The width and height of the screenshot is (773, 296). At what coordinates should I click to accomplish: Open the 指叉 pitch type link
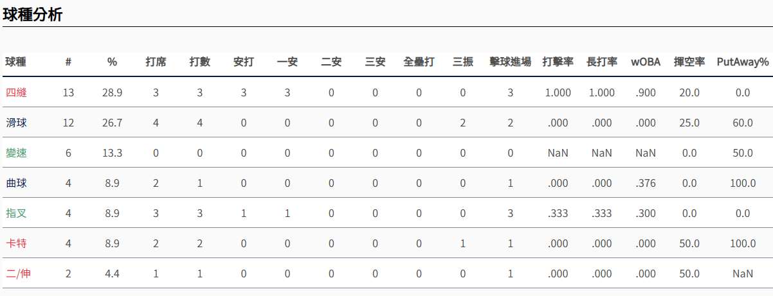pos(16,213)
